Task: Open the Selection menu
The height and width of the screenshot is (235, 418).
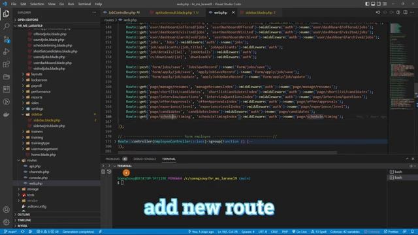Action: pos(37,4)
